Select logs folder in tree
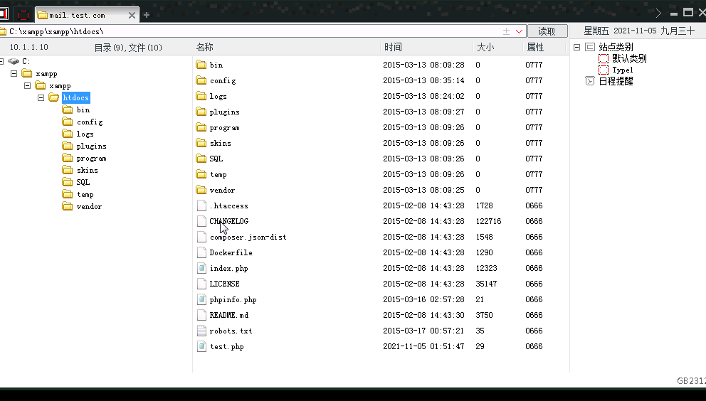Image resolution: width=706 pixels, height=401 pixels. (85, 134)
